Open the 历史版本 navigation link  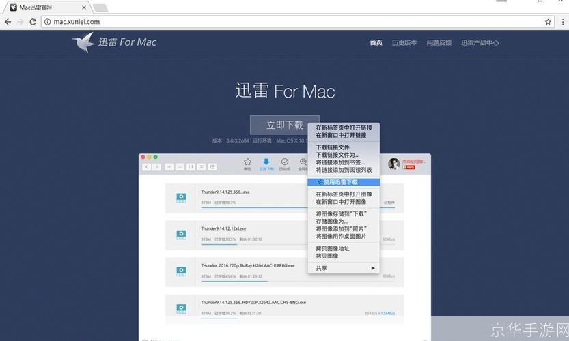(404, 43)
